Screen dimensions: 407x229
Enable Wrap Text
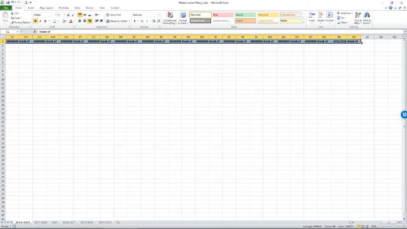113,15
